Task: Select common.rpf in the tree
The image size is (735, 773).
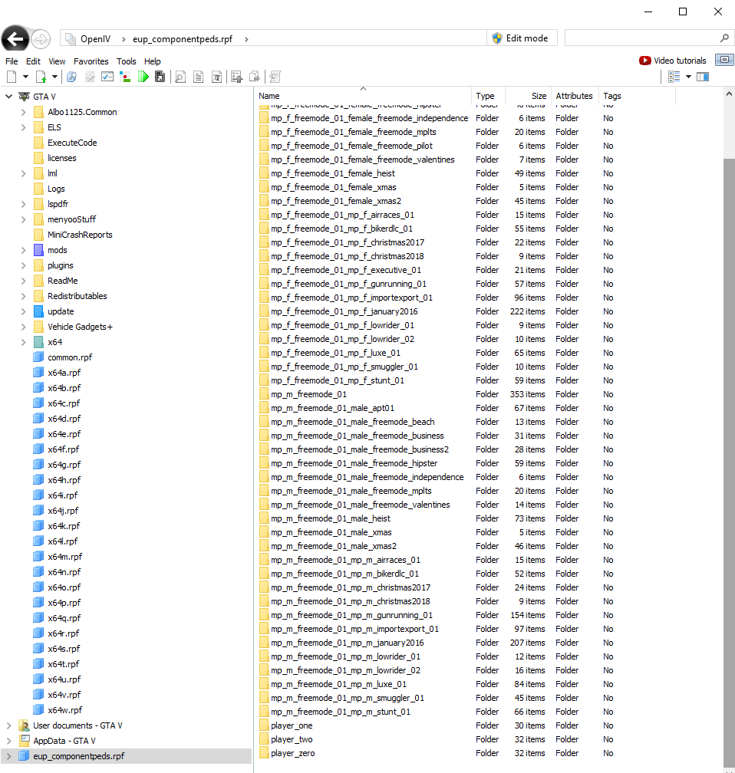Action: [70, 357]
